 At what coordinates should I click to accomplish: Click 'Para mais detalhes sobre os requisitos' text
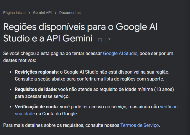coord(44,125)
